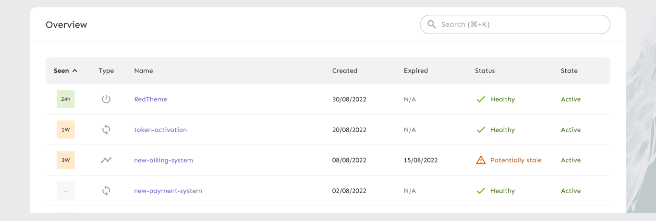Click the sync type icon for new-payment-system

(x=106, y=191)
